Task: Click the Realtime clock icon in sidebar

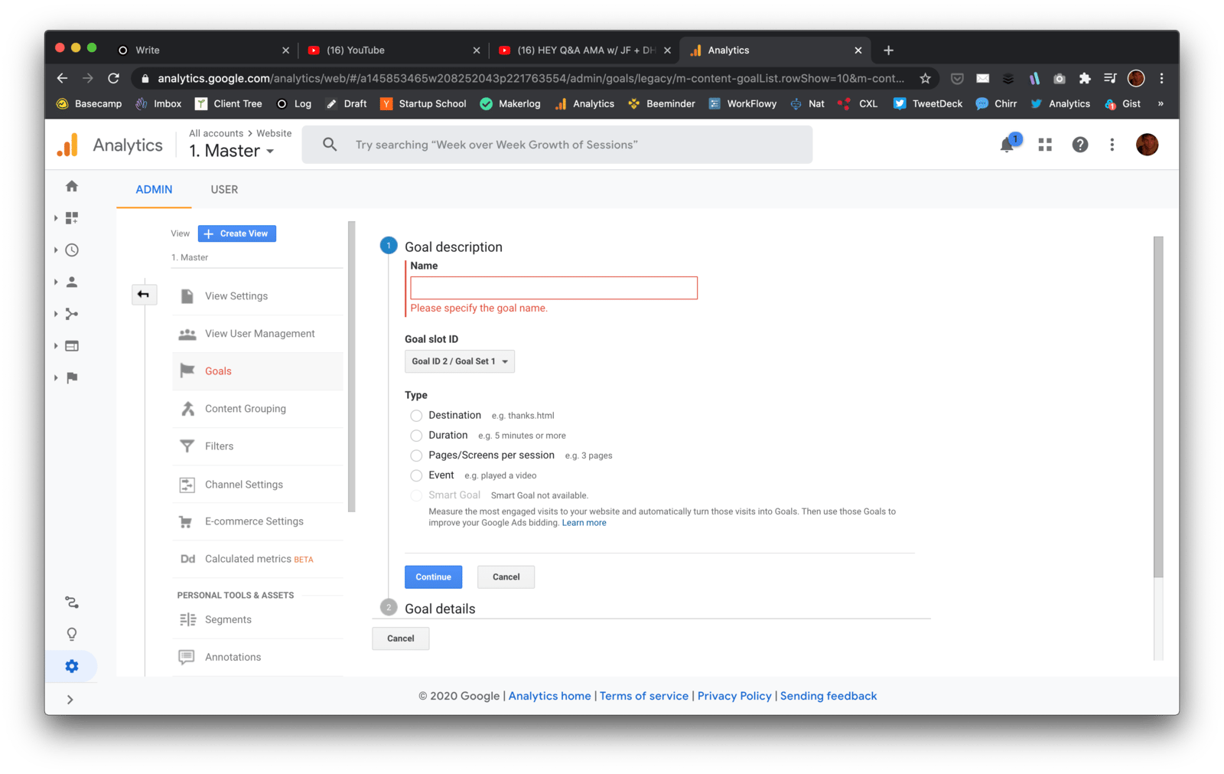Action: [x=72, y=250]
